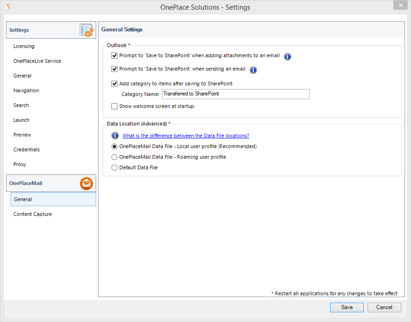Viewport: 411px width, 322px height.
Task: Click the Save button
Action: [347, 307]
